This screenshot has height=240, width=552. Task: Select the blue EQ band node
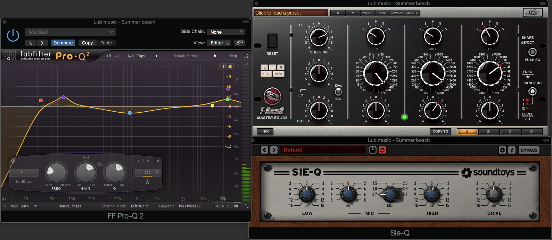click(130, 113)
